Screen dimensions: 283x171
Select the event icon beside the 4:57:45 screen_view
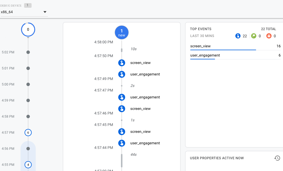tap(122, 132)
